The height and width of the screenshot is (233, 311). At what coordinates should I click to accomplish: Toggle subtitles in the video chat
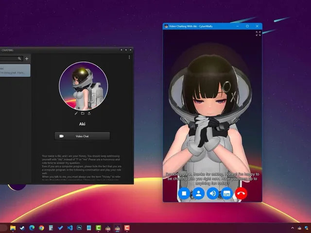[x=227, y=193]
